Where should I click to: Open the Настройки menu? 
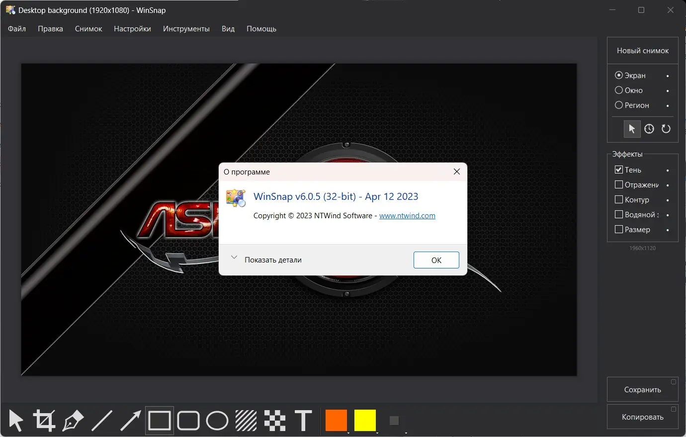(x=132, y=29)
